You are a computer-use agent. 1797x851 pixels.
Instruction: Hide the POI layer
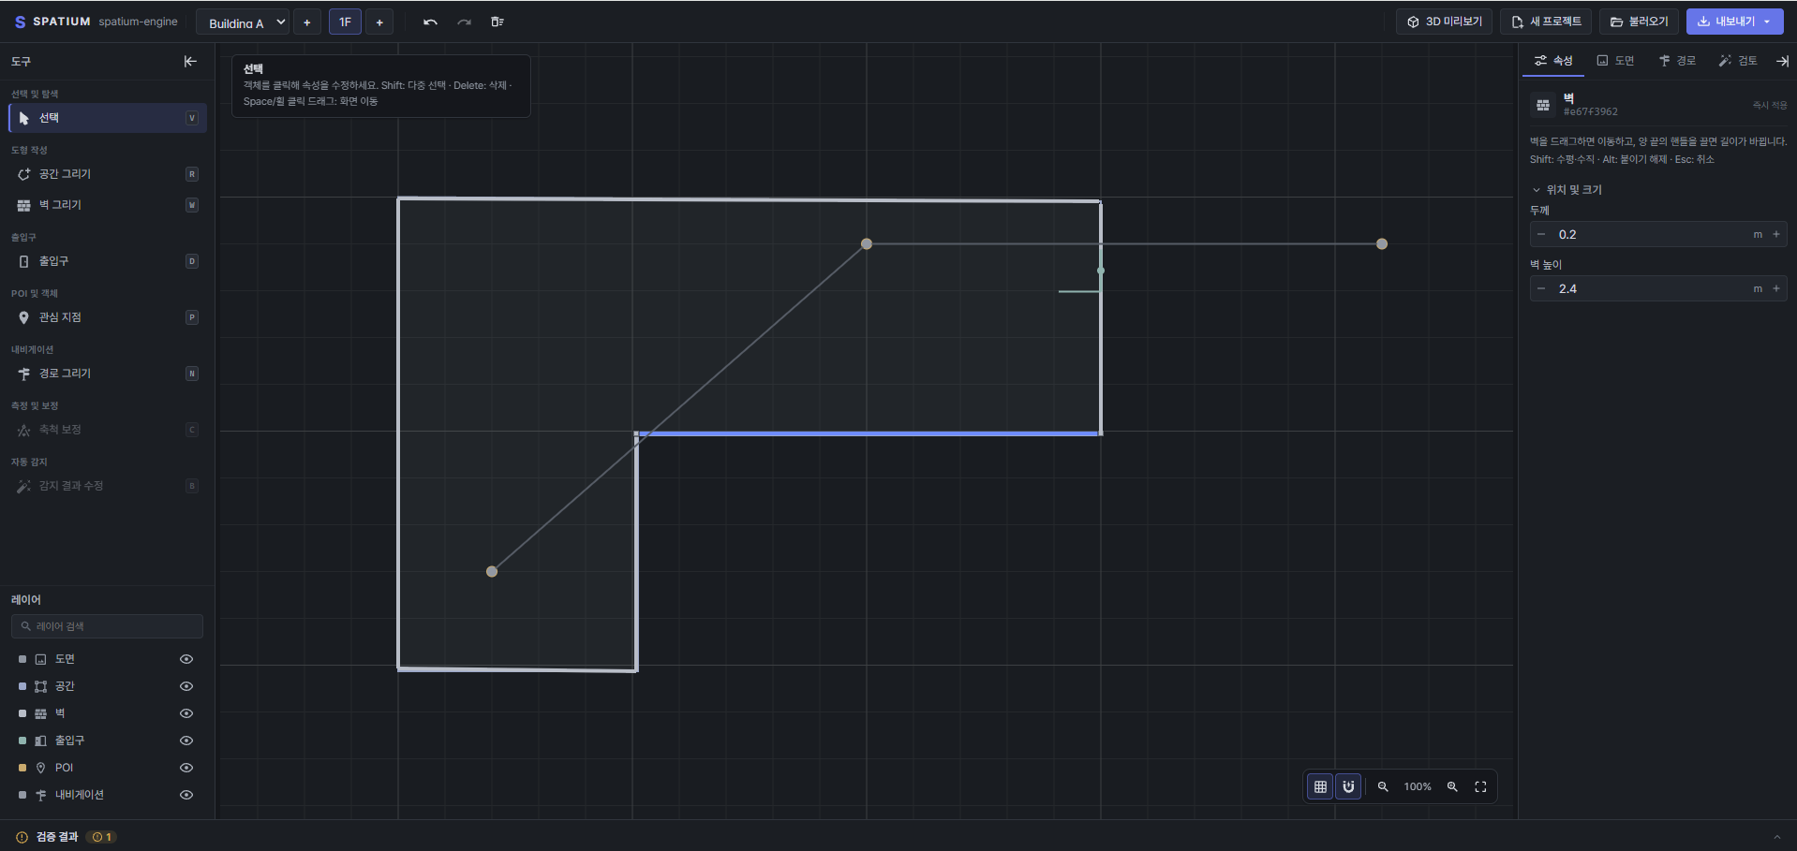tap(186, 768)
